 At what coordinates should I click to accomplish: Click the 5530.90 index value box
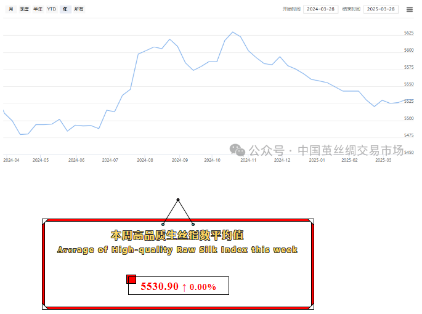[x=178, y=286]
